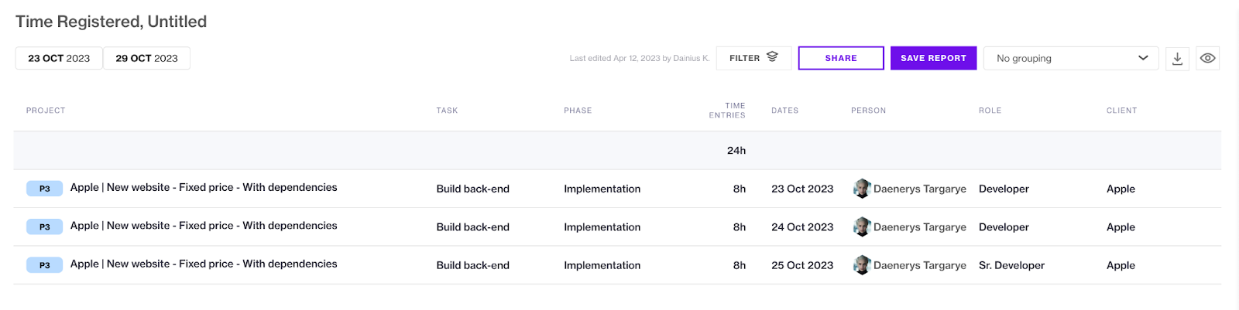The width and height of the screenshot is (1239, 310).
Task: Toggle the eye visibility icon
Action: pos(1207,59)
